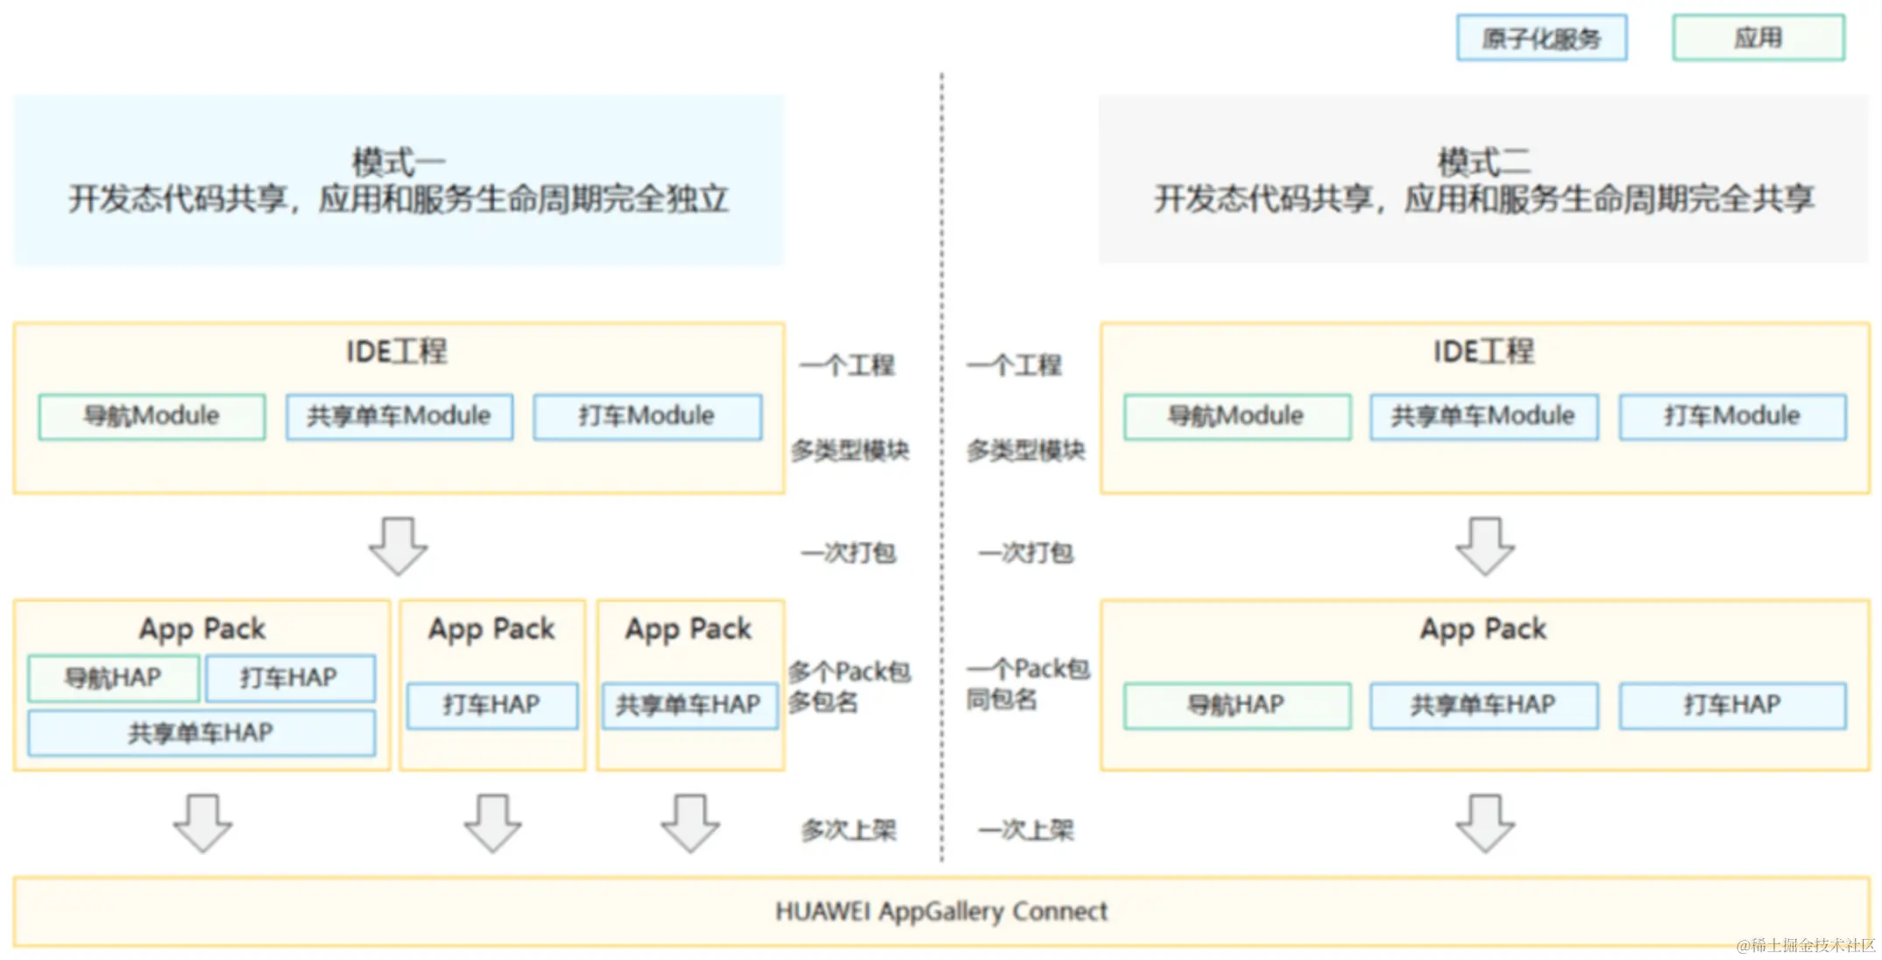Click 打车HAP in middle App Pack
This screenshot has height=960, width=1882.
(x=492, y=705)
